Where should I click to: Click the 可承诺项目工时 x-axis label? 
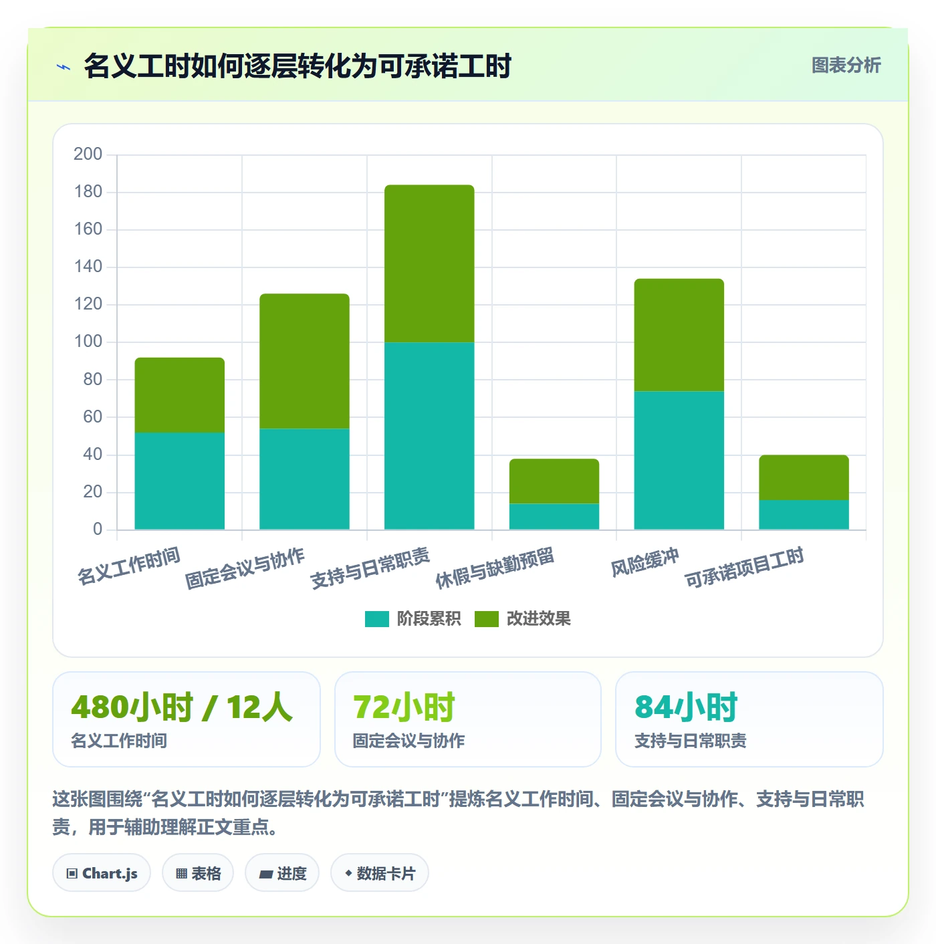(744, 568)
